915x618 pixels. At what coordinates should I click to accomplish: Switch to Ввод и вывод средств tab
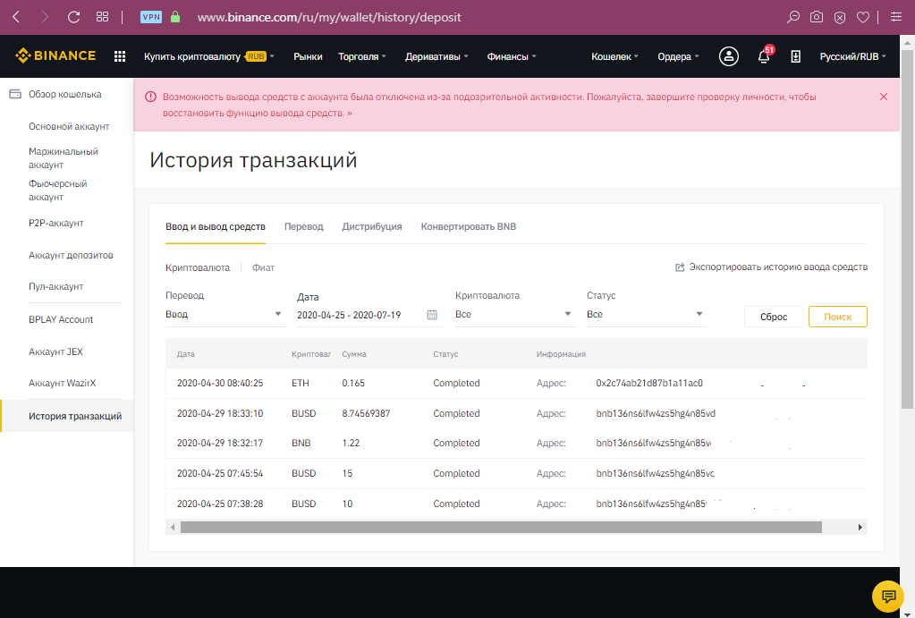(216, 226)
